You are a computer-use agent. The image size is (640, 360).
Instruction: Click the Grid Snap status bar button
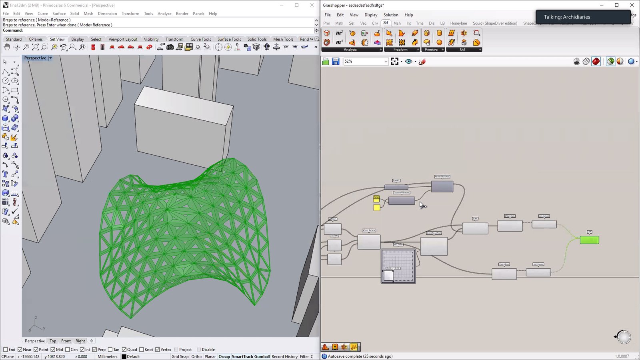click(180, 356)
